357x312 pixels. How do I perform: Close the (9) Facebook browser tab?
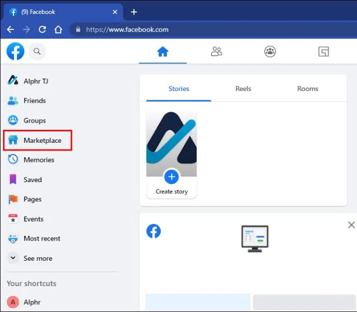pyautogui.click(x=115, y=12)
